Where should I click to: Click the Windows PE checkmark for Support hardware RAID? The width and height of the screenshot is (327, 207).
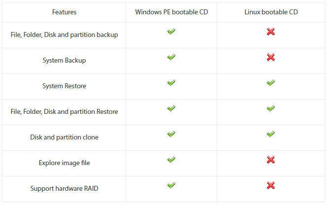[x=171, y=185]
